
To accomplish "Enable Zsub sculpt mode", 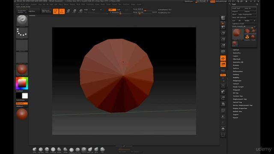I will coord(119,9).
